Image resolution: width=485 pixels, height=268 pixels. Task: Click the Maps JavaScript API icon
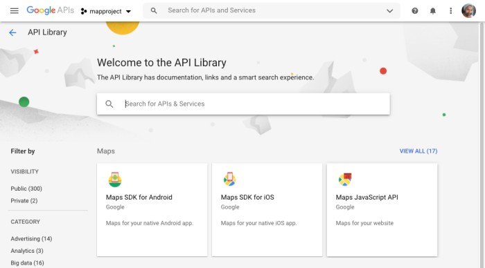click(345, 180)
